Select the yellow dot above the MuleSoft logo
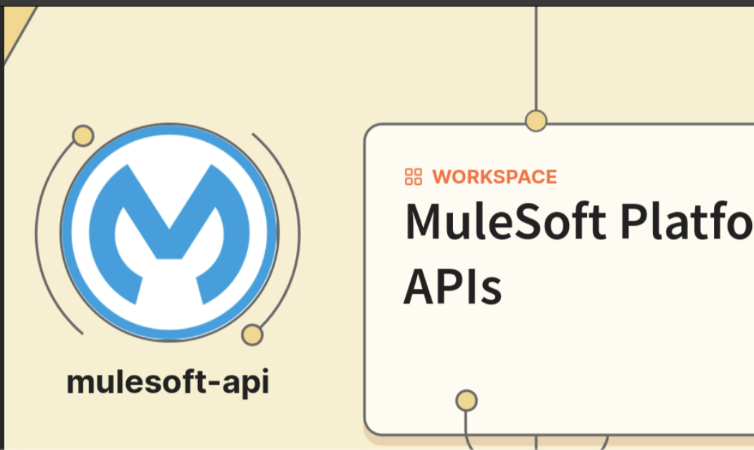 [84, 133]
